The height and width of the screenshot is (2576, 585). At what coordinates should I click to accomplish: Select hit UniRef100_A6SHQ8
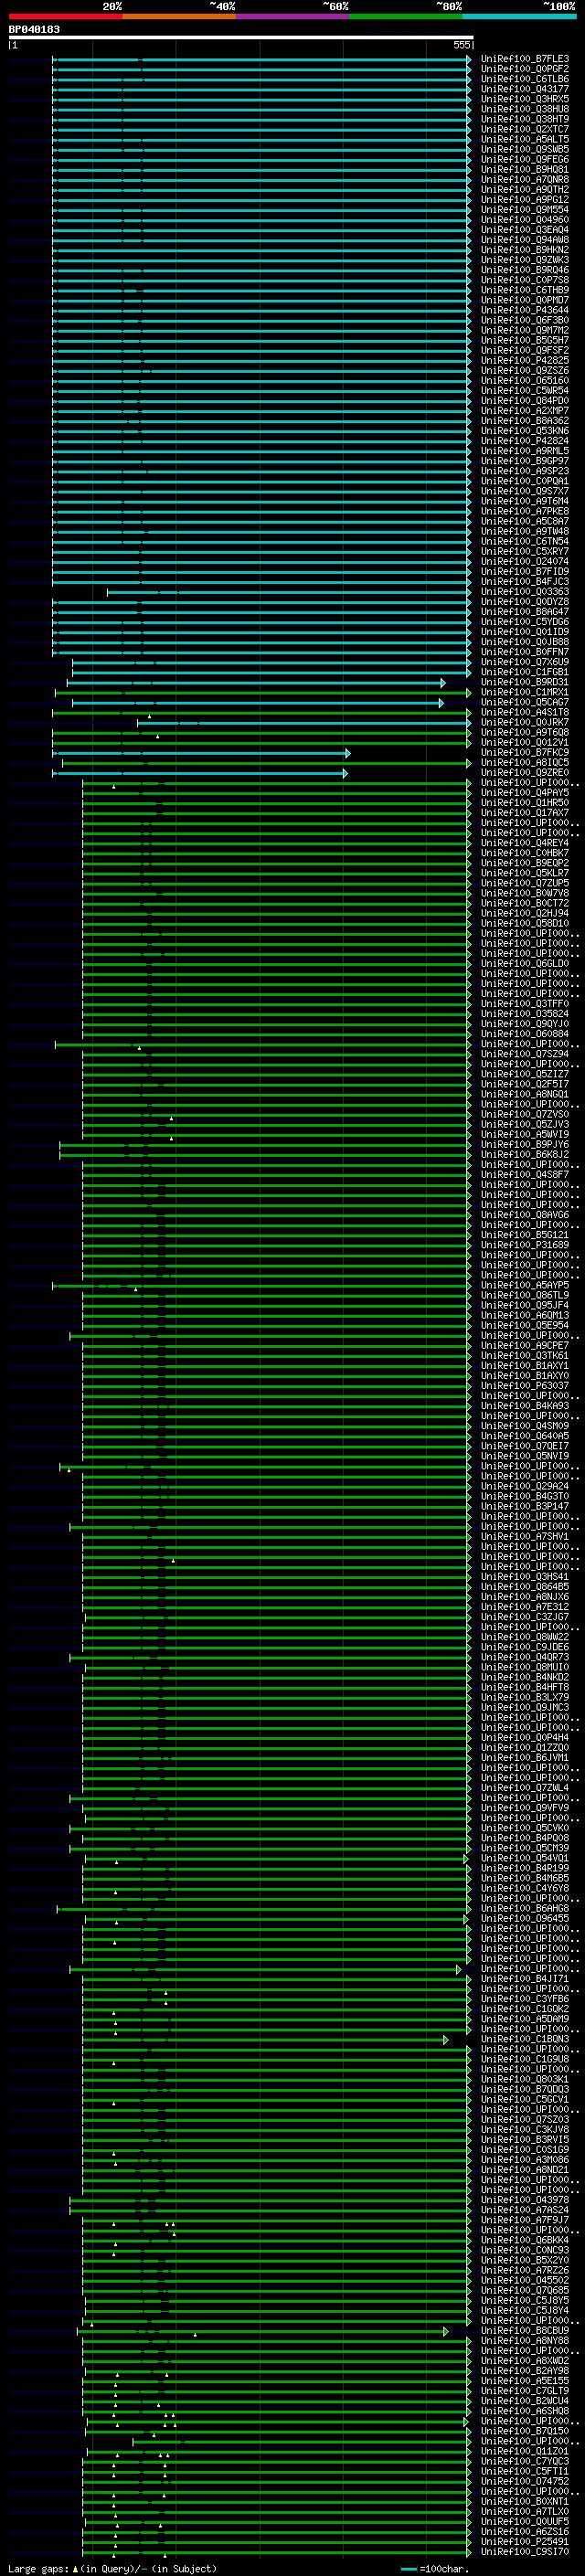(x=524, y=2411)
